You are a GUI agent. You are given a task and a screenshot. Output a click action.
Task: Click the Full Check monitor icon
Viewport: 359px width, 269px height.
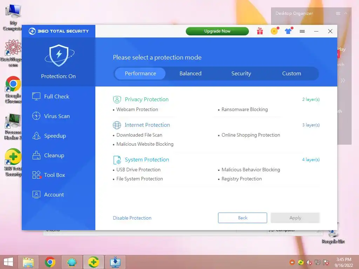point(36,97)
